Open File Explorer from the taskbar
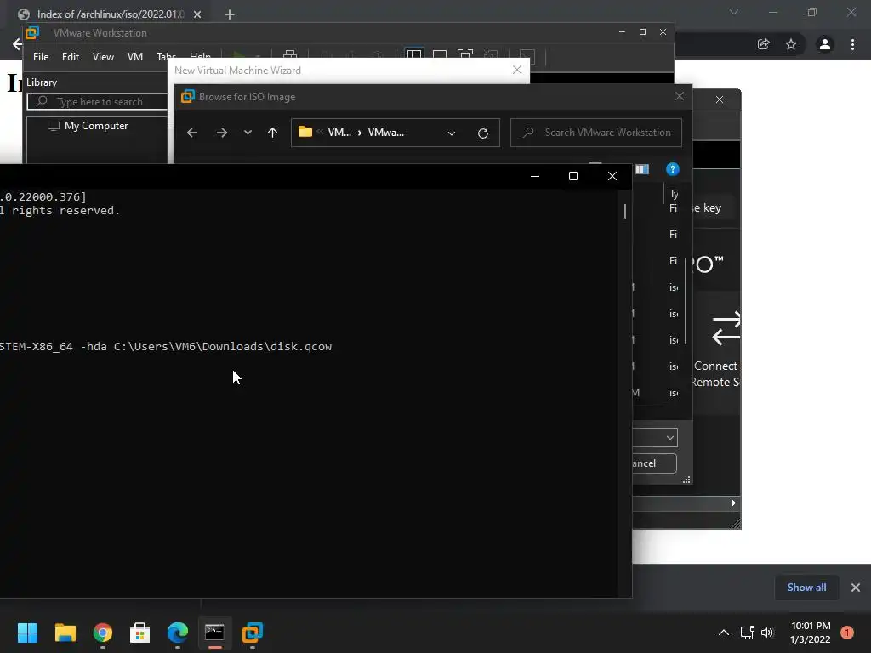The image size is (871, 653). coord(65,633)
